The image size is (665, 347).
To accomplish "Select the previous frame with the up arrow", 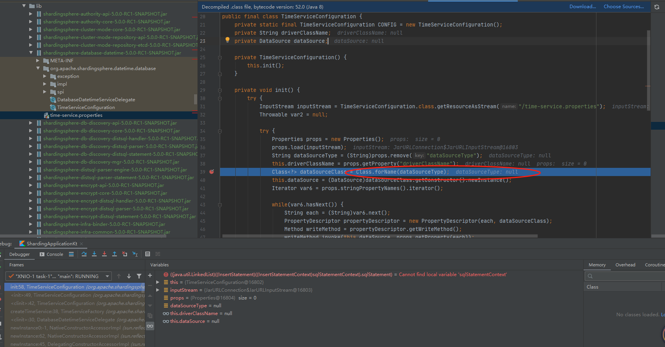I will click(x=119, y=276).
